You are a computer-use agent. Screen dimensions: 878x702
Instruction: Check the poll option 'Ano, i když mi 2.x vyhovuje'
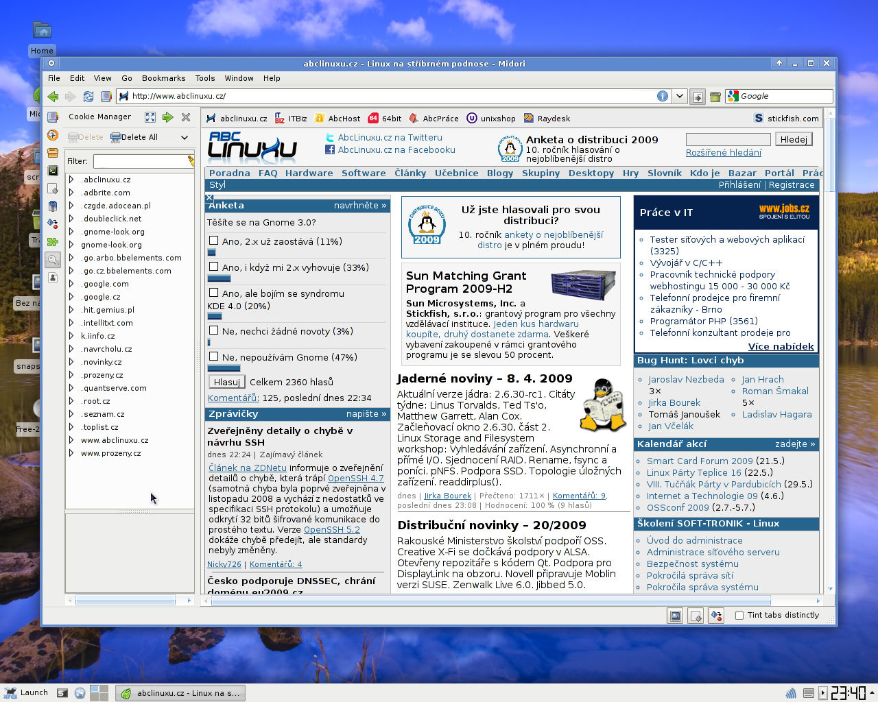click(x=214, y=267)
